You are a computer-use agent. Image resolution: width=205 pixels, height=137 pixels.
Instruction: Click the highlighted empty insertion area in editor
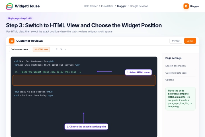click(x=84, y=80)
